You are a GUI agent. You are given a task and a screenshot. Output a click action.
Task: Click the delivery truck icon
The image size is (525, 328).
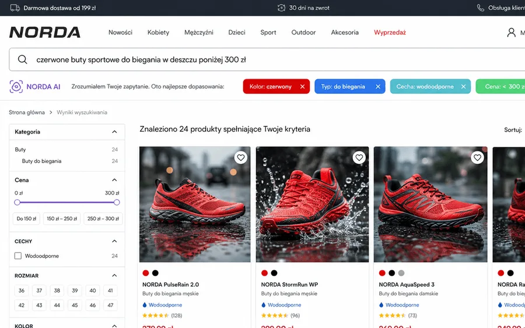coord(15,8)
